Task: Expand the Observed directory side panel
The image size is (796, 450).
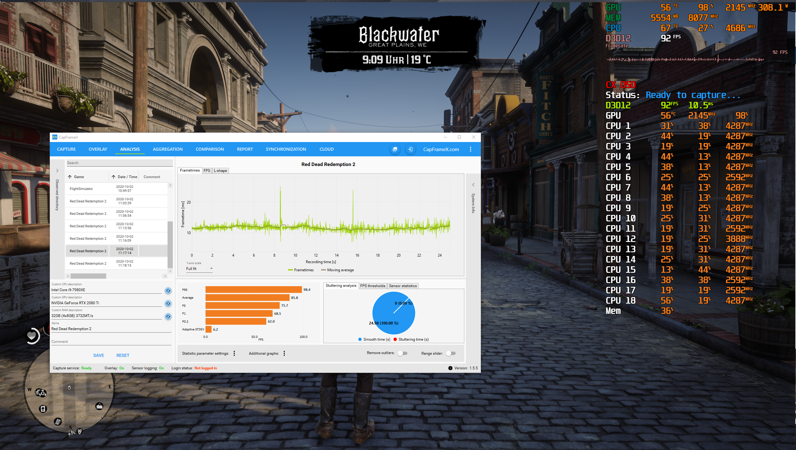Action: [57, 171]
